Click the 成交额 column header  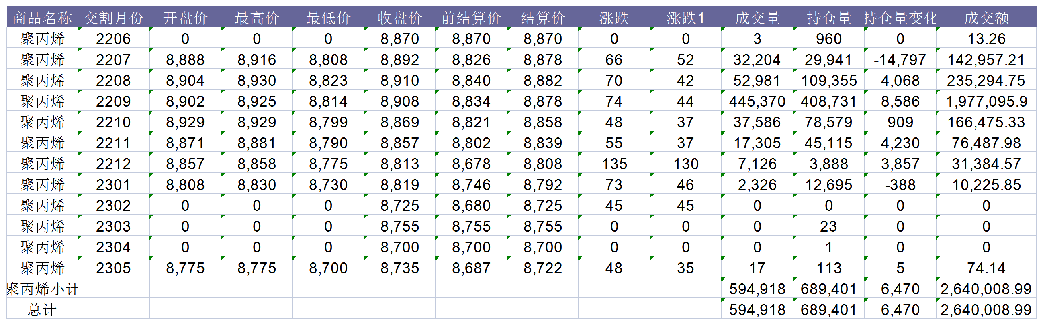986,18
